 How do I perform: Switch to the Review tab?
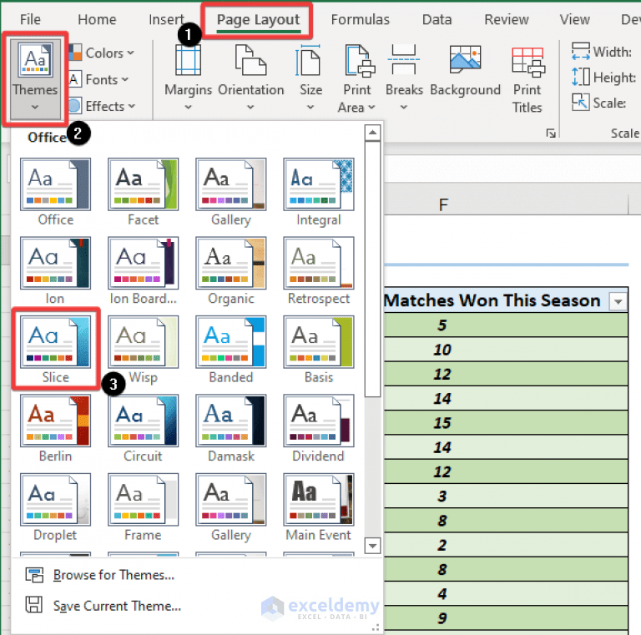tap(507, 19)
